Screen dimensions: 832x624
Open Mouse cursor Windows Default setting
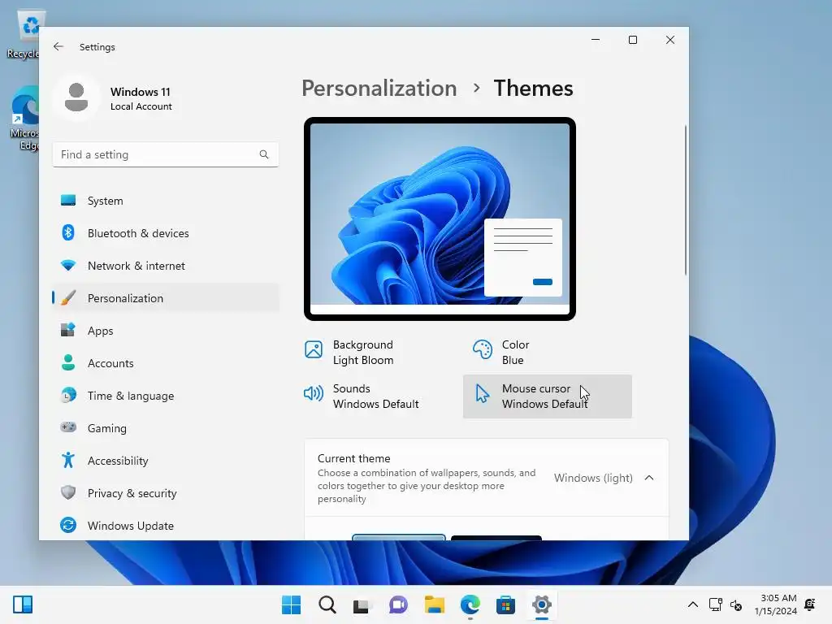pos(547,396)
